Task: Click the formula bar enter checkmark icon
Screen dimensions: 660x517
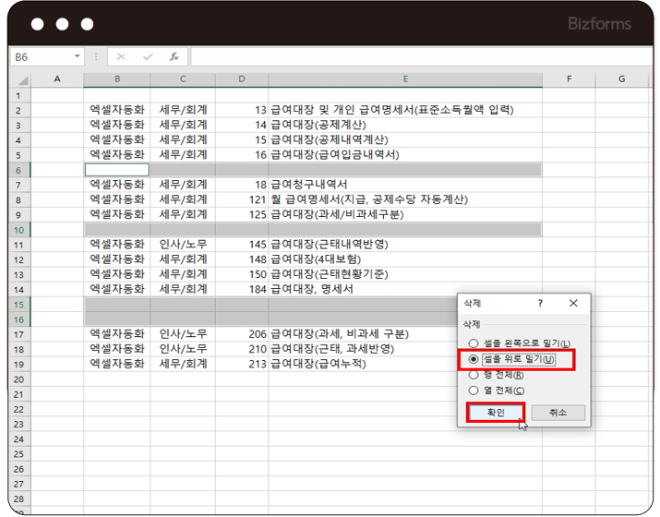Action: coord(147,56)
